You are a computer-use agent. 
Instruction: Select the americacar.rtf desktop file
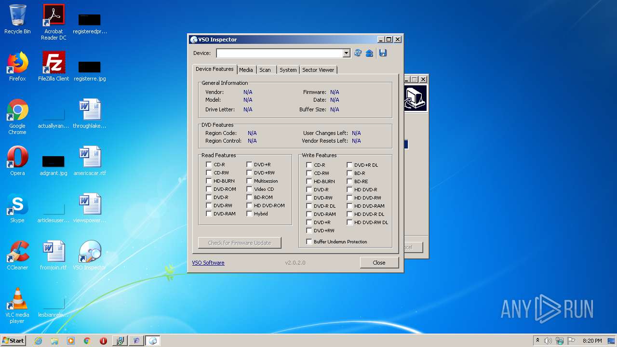pos(90,161)
